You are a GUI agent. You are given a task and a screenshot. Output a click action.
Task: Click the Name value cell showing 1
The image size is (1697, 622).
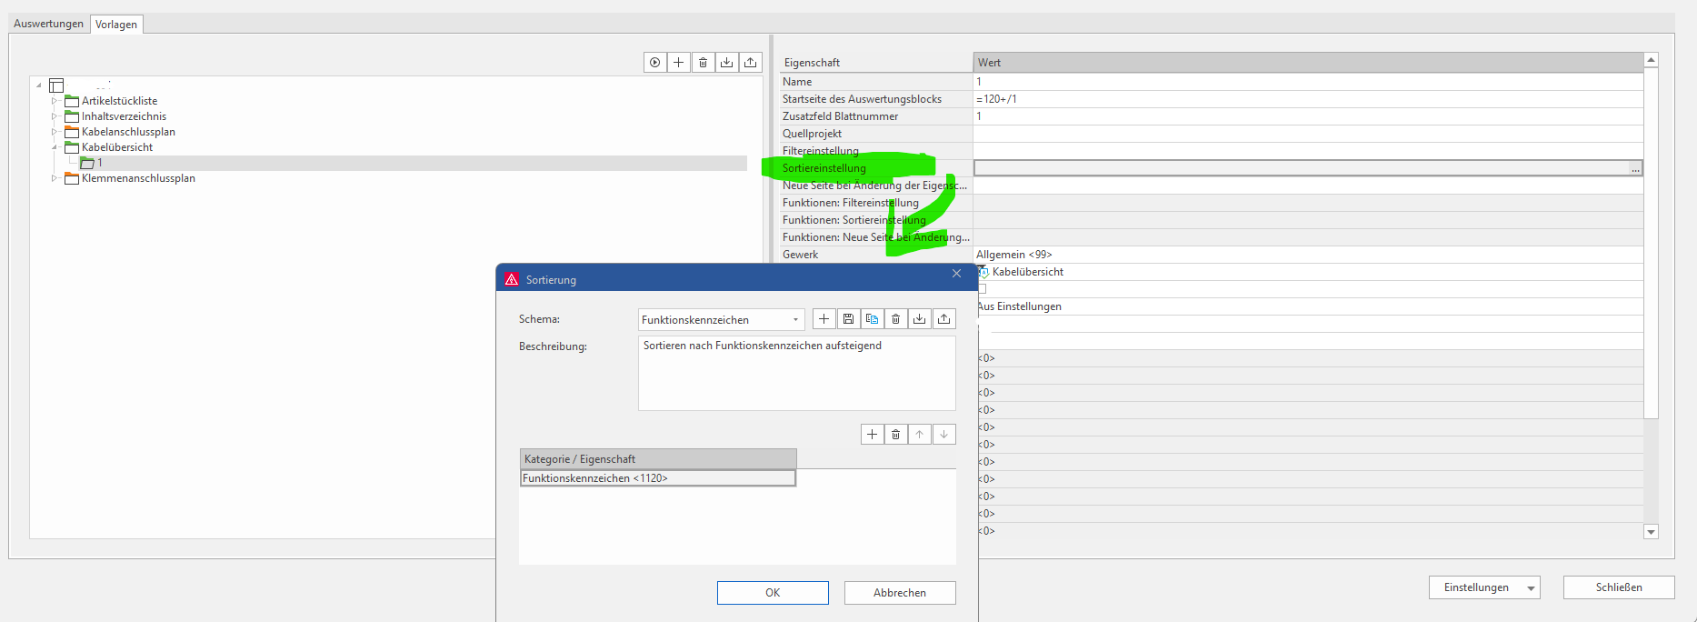(x=1308, y=82)
